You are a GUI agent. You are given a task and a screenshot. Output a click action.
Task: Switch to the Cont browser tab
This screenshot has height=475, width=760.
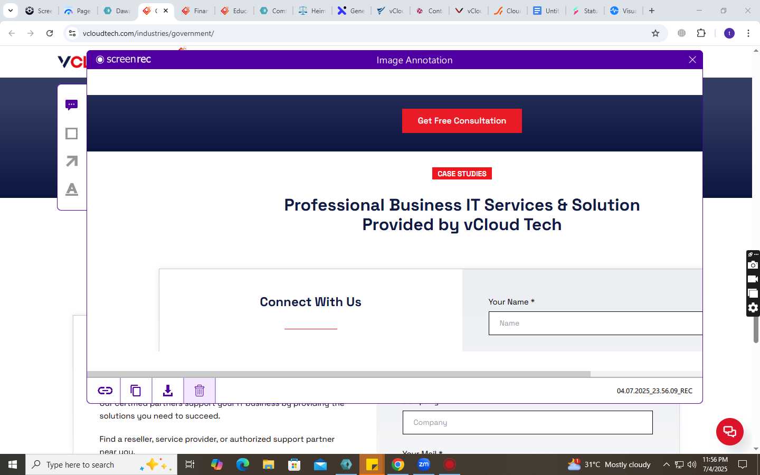[x=429, y=11]
